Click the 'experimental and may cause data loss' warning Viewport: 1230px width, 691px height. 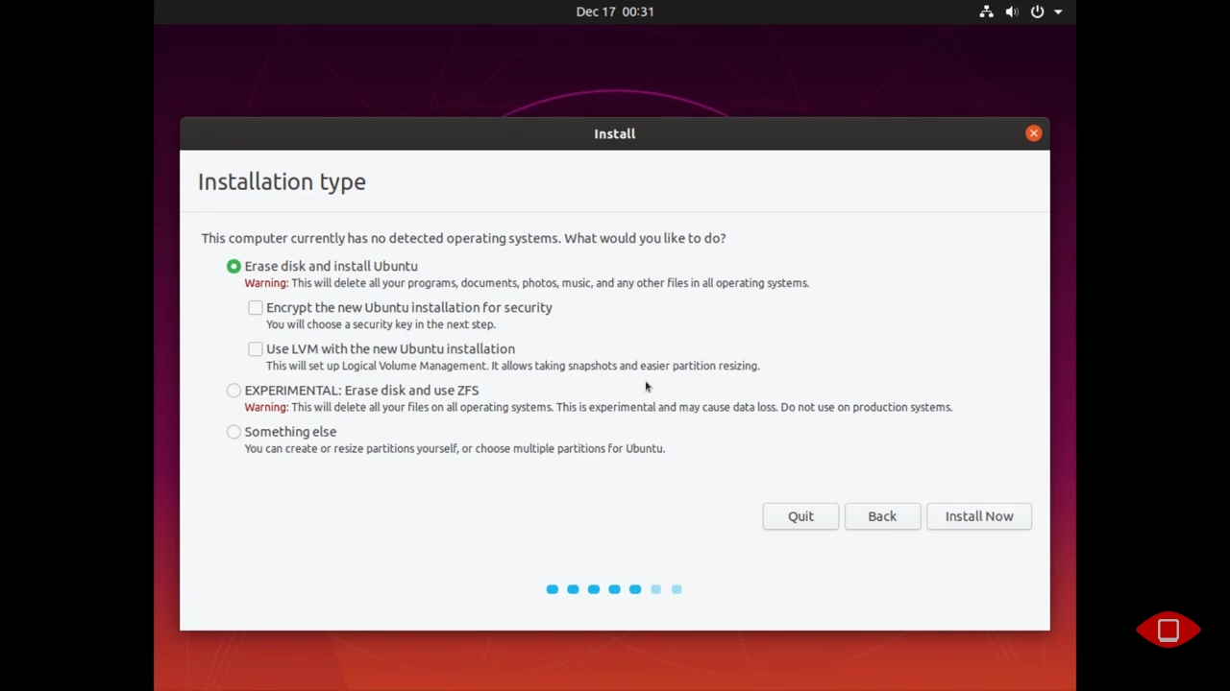coord(598,407)
